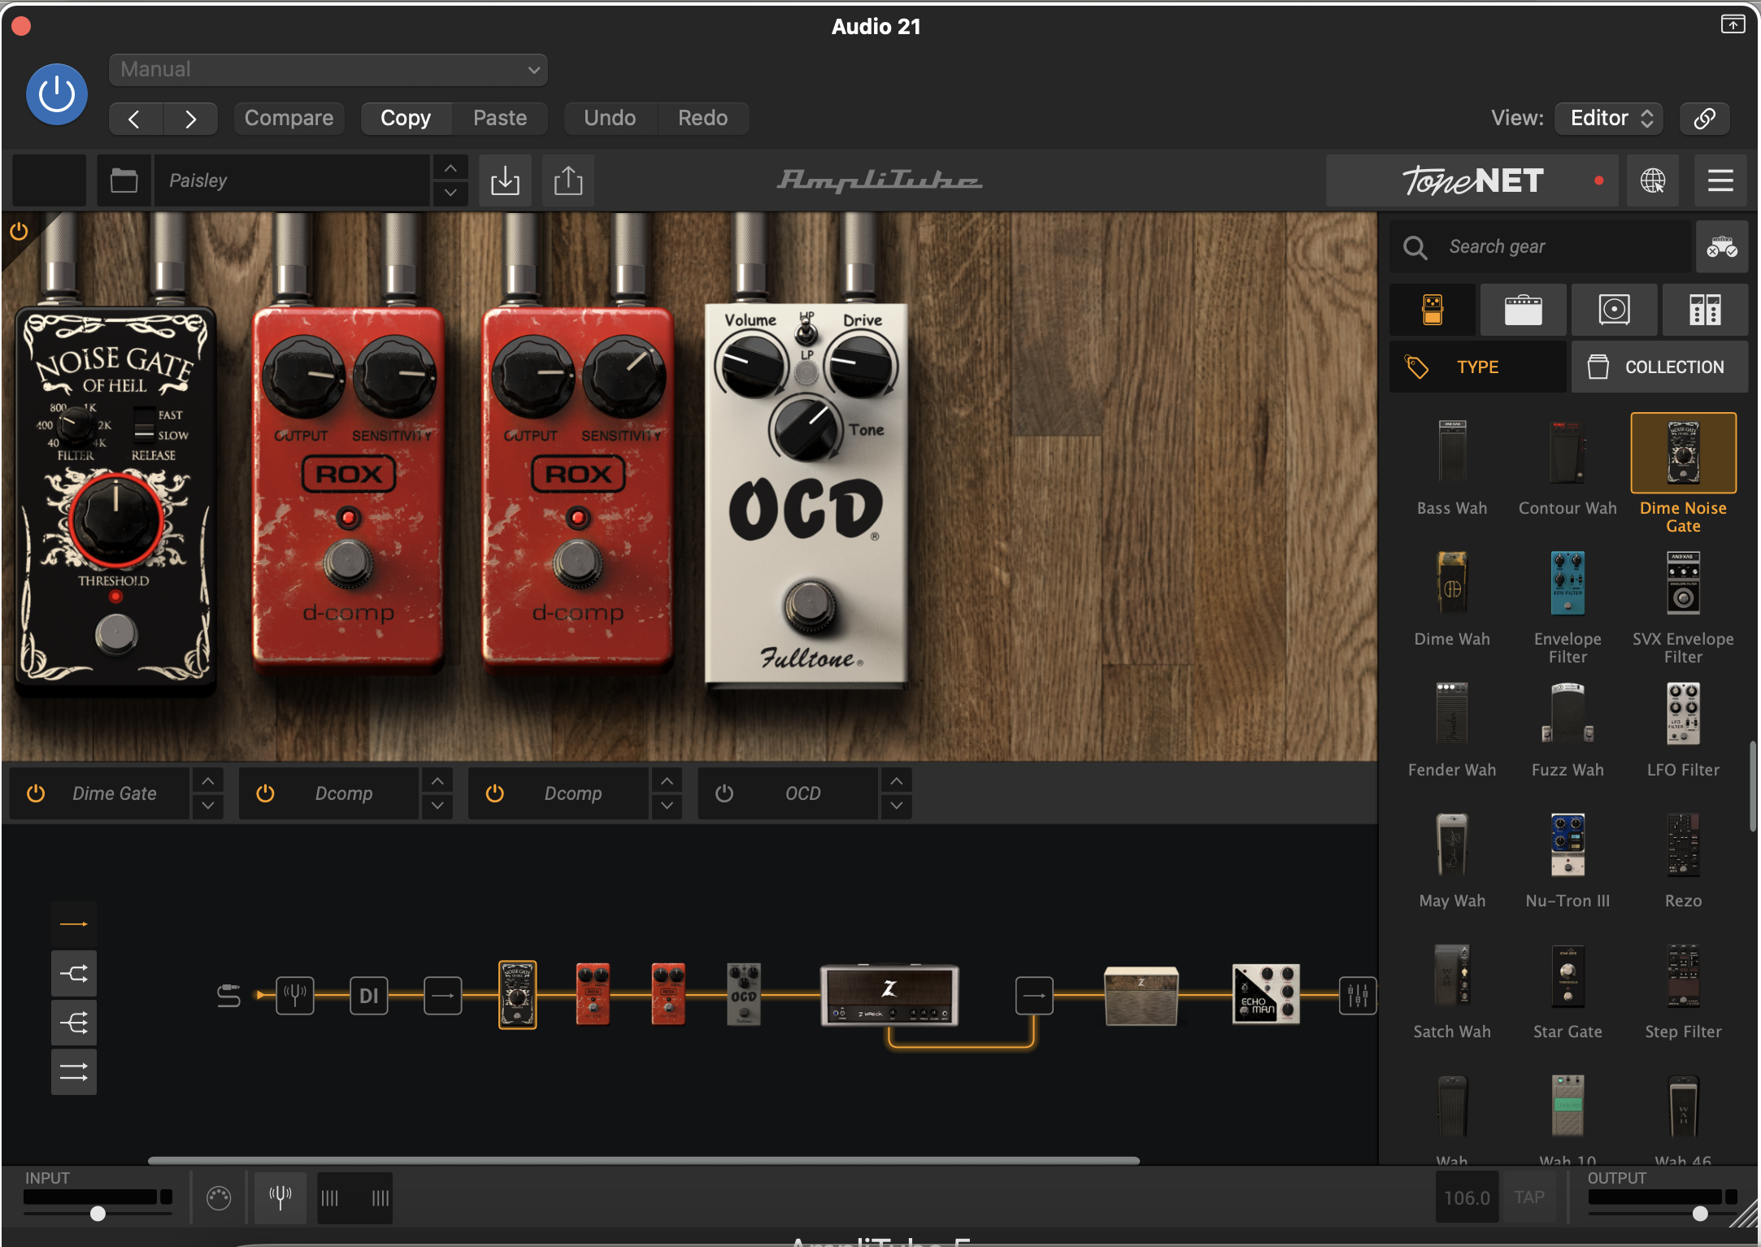Select the single serial chain routing icon
This screenshot has height=1247, width=1761.
click(74, 924)
